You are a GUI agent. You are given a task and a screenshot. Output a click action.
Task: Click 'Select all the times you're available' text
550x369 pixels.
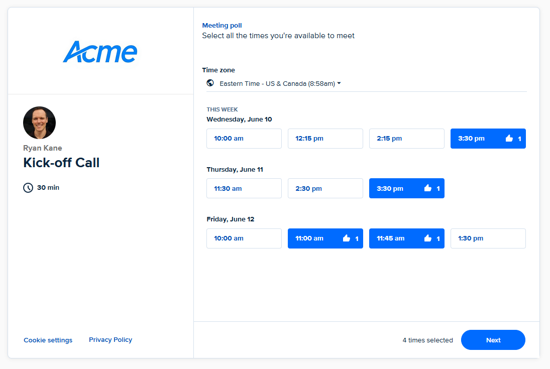[x=278, y=36]
